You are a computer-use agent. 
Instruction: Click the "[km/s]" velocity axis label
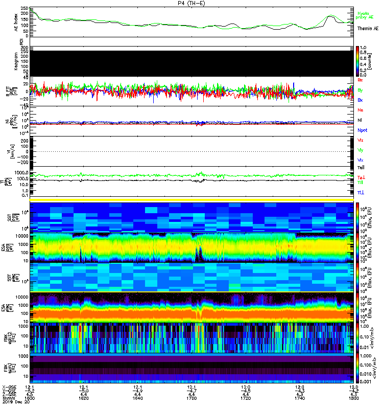[x=12, y=152]
